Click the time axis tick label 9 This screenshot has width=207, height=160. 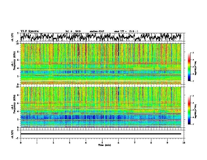click(x=167, y=143)
